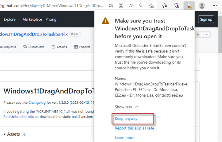
Task: Collapse details with Show less
Action: (x=127, y=107)
